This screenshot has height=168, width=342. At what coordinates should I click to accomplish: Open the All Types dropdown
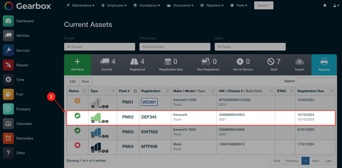click(x=250, y=47)
